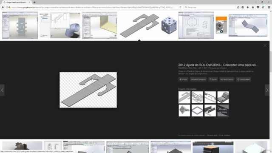Select the bottom-row thumbnail with the black and orange box
This screenshot has height=153, width=272.
(213, 147)
